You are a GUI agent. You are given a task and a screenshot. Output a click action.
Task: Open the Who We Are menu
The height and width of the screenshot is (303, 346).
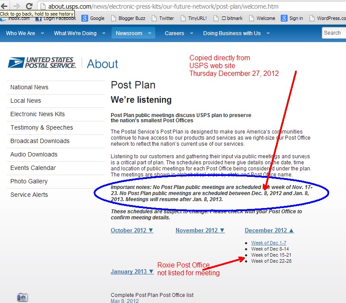(x=20, y=33)
